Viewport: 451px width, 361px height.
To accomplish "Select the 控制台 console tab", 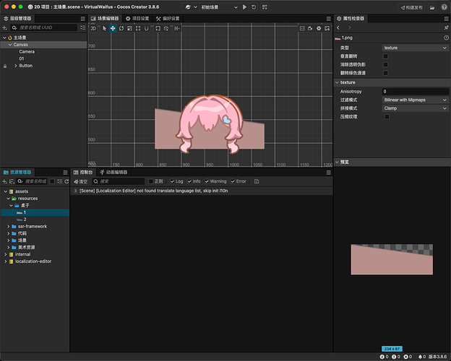I will (83, 173).
